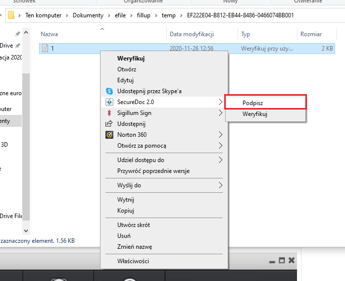Select Zmień nazwę from the menu
Viewport: 345px width, 281px height.
[164, 247]
